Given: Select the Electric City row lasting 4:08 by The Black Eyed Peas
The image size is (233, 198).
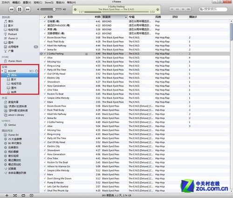Looking at the screenshot, I should (135, 78).
